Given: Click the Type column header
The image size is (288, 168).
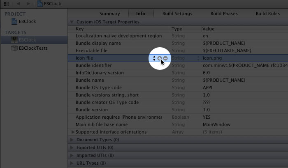Looking at the screenshot, I should (177, 29).
